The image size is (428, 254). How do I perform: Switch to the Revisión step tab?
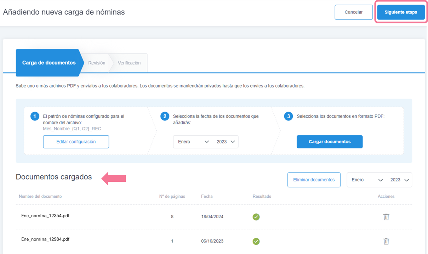tap(97, 63)
